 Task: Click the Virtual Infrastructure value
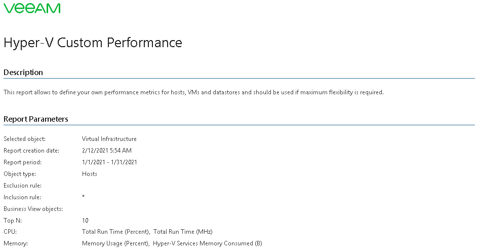point(109,139)
